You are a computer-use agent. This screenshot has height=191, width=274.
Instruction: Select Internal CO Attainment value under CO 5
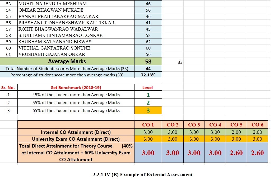coord(236,132)
